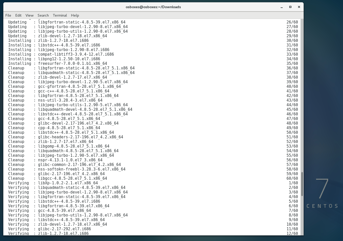Click the 60/60 progress counter
The width and height of the screenshot is (343, 241).
click(292, 178)
